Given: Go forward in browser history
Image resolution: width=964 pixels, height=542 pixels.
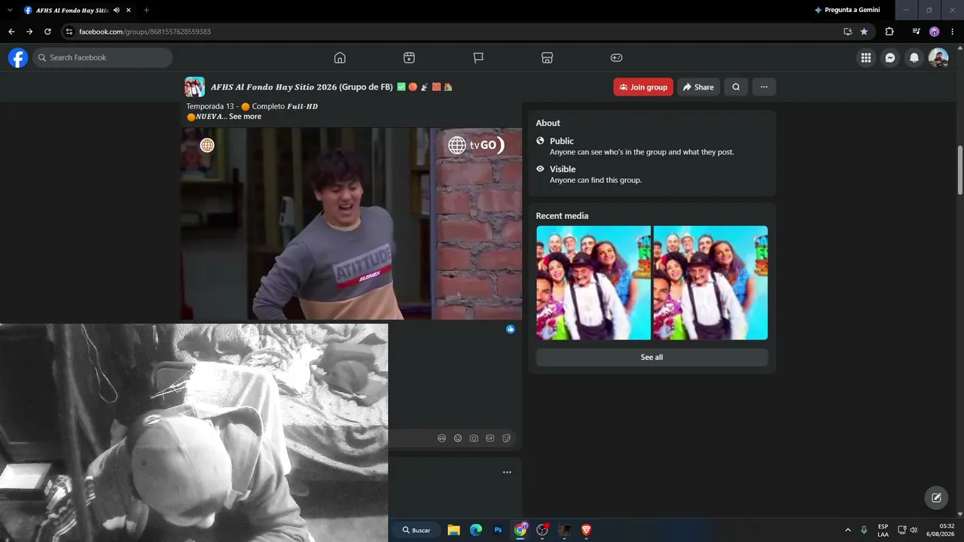Looking at the screenshot, I should point(29,32).
